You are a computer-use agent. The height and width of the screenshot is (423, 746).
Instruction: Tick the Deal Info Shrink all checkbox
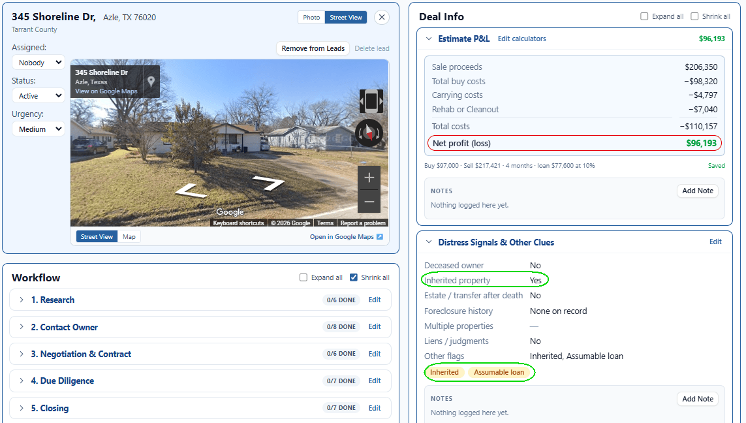(x=694, y=16)
